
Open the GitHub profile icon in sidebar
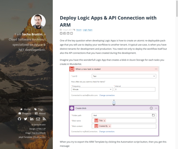coord(19,119)
